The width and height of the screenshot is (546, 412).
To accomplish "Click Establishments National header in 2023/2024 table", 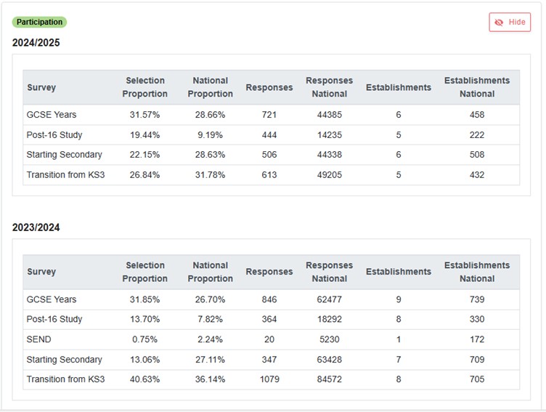I will [477, 272].
